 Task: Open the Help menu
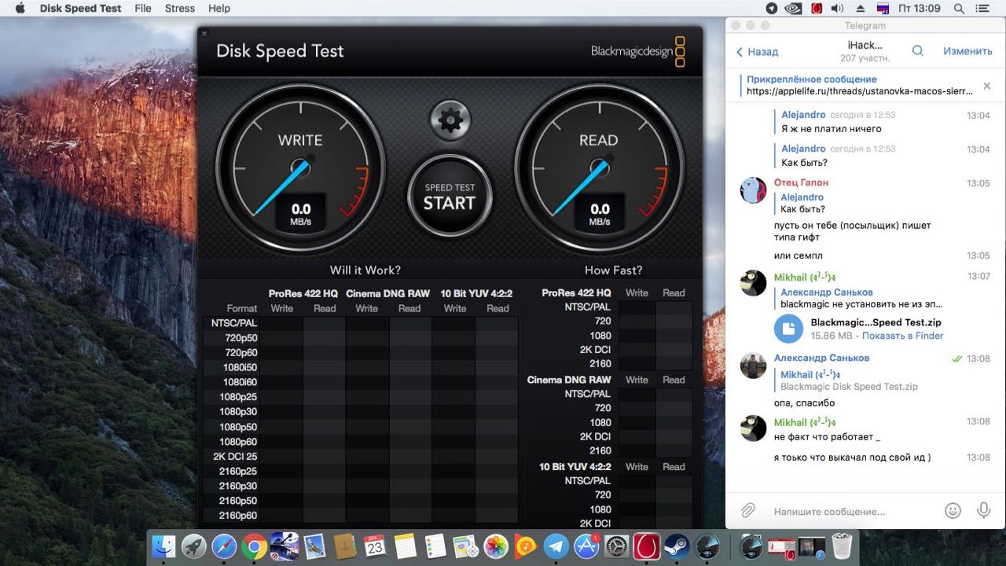coord(219,9)
